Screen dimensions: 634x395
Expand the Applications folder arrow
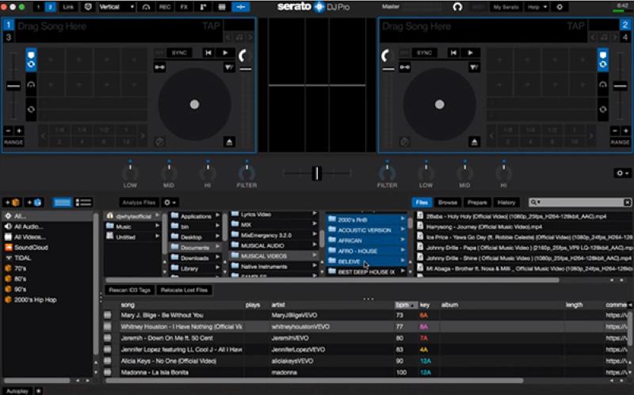point(217,215)
